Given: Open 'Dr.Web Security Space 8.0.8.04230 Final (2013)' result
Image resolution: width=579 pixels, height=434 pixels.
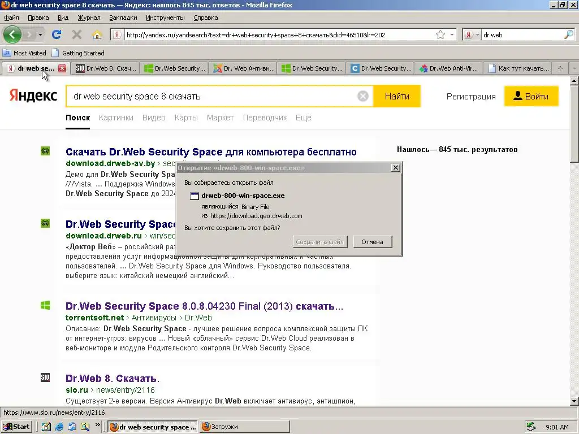Looking at the screenshot, I should coord(204,306).
